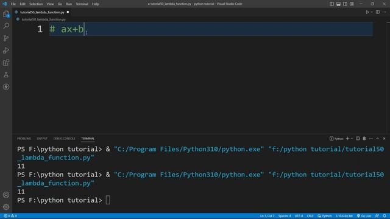Open the Manage gear settings
This screenshot has height=219, width=390.
tap(6, 207)
